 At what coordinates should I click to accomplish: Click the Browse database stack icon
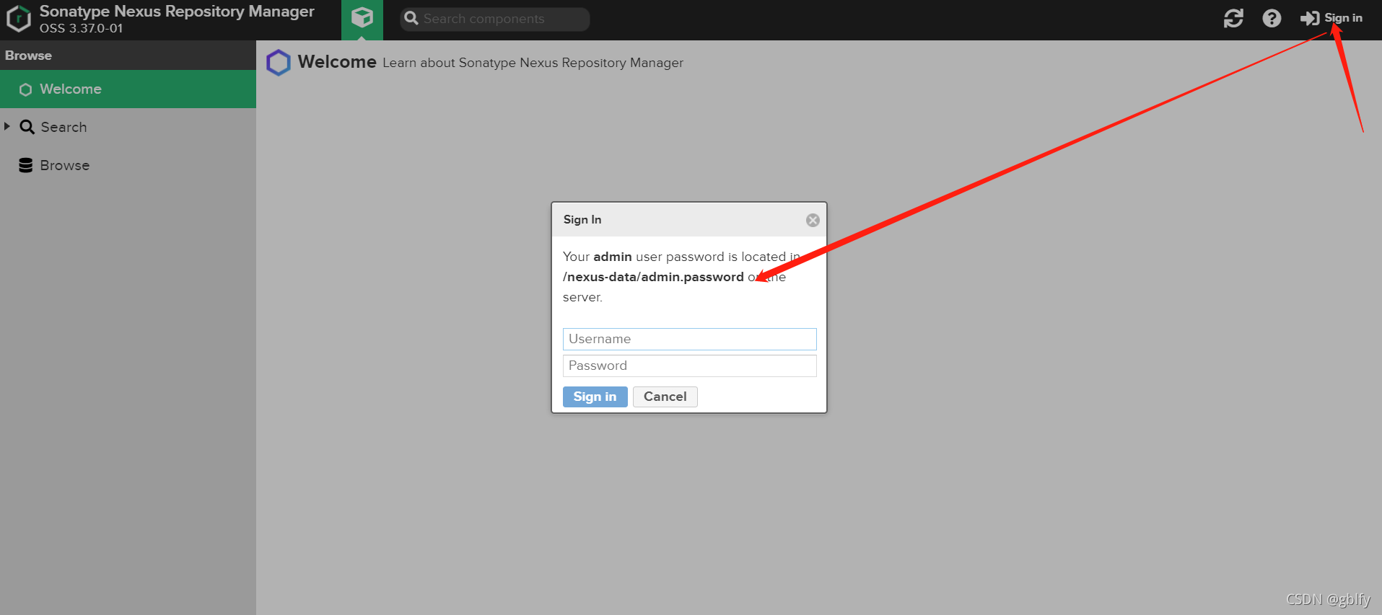pyautogui.click(x=26, y=165)
